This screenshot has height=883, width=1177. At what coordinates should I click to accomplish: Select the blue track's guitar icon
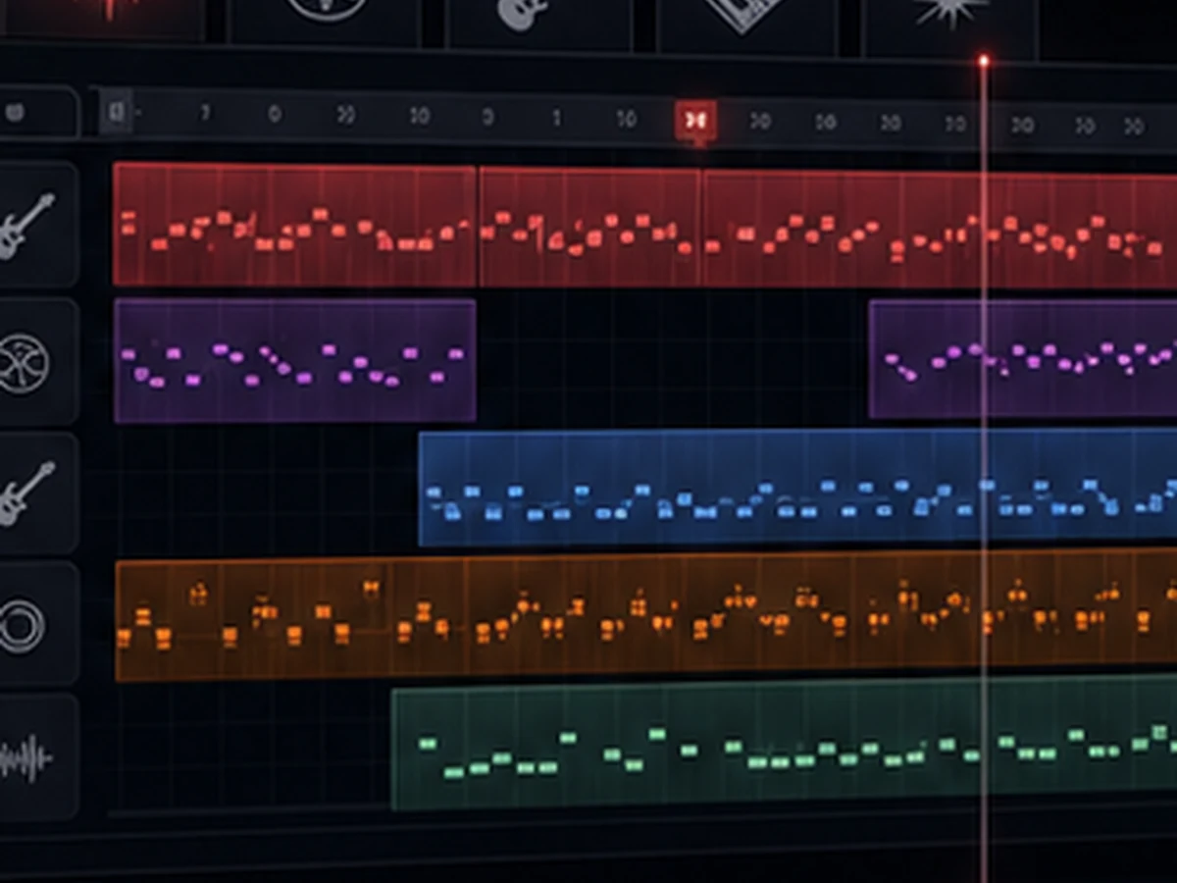point(26,494)
